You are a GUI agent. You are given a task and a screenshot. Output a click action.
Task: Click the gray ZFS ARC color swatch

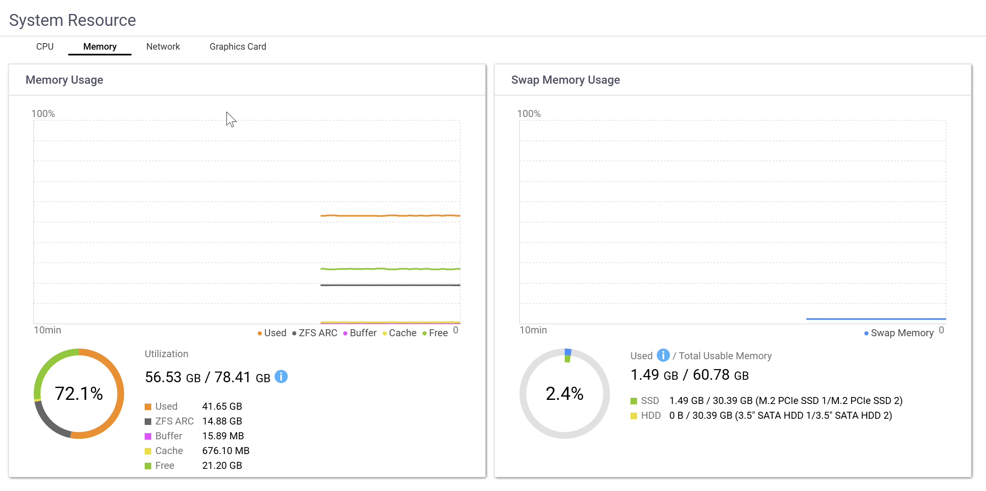[x=148, y=421]
